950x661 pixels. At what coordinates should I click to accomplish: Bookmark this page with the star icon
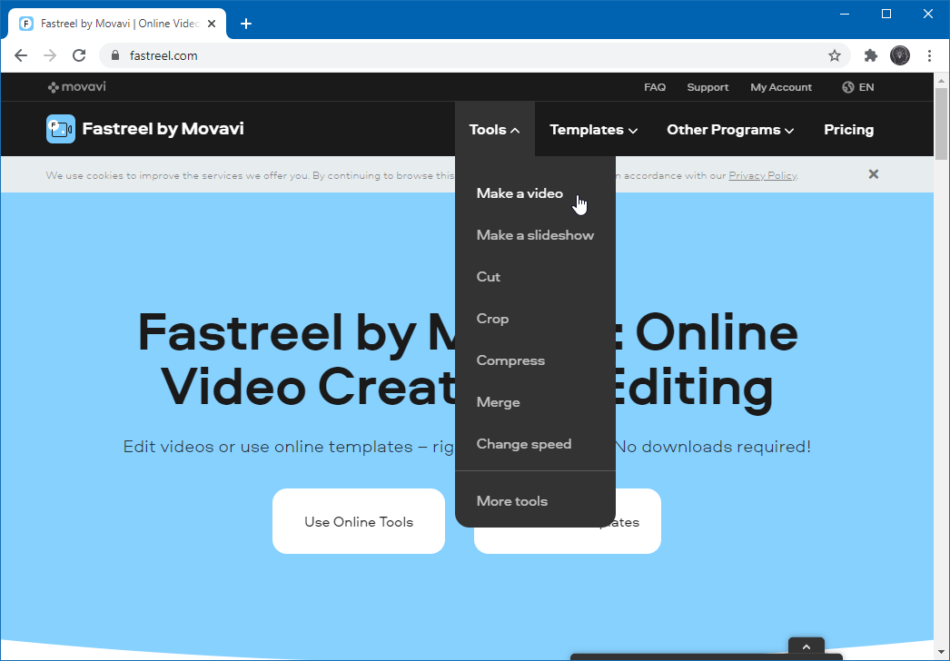[x=835, y=55]
